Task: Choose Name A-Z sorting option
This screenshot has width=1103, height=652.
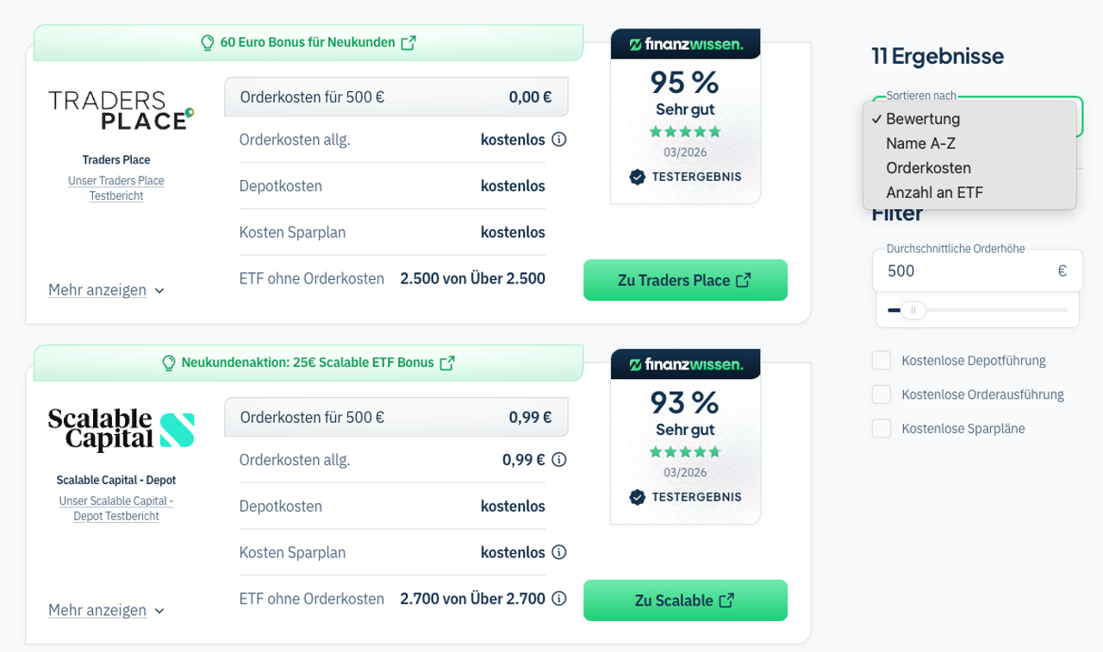Action: click(x=920, y=144)
